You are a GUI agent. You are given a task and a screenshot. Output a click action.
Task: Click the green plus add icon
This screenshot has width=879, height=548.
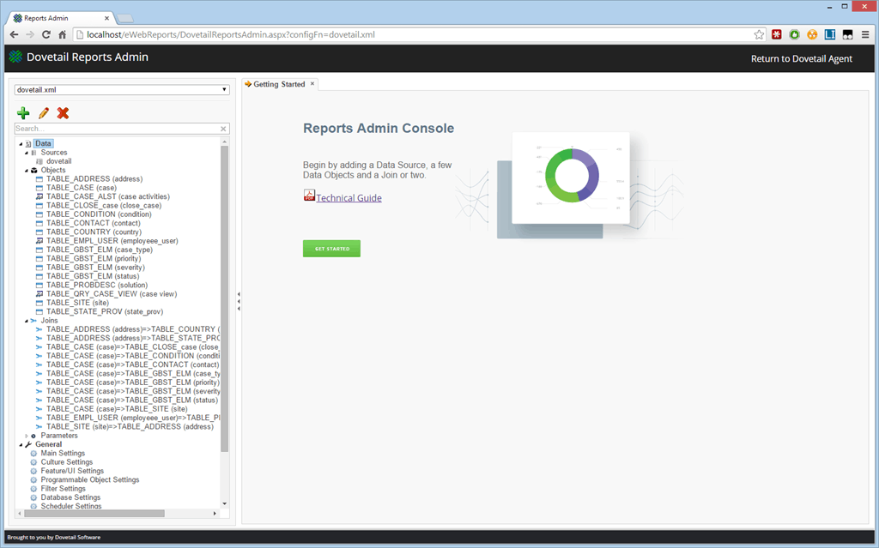(23, 113)
